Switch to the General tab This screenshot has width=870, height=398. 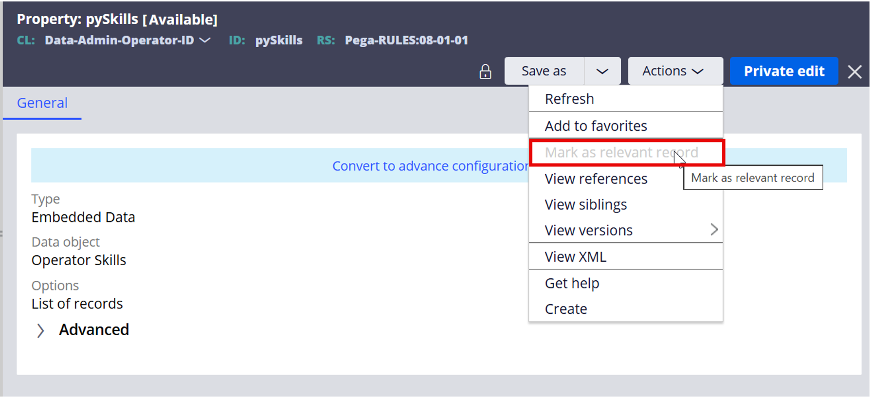coord(42,103)
